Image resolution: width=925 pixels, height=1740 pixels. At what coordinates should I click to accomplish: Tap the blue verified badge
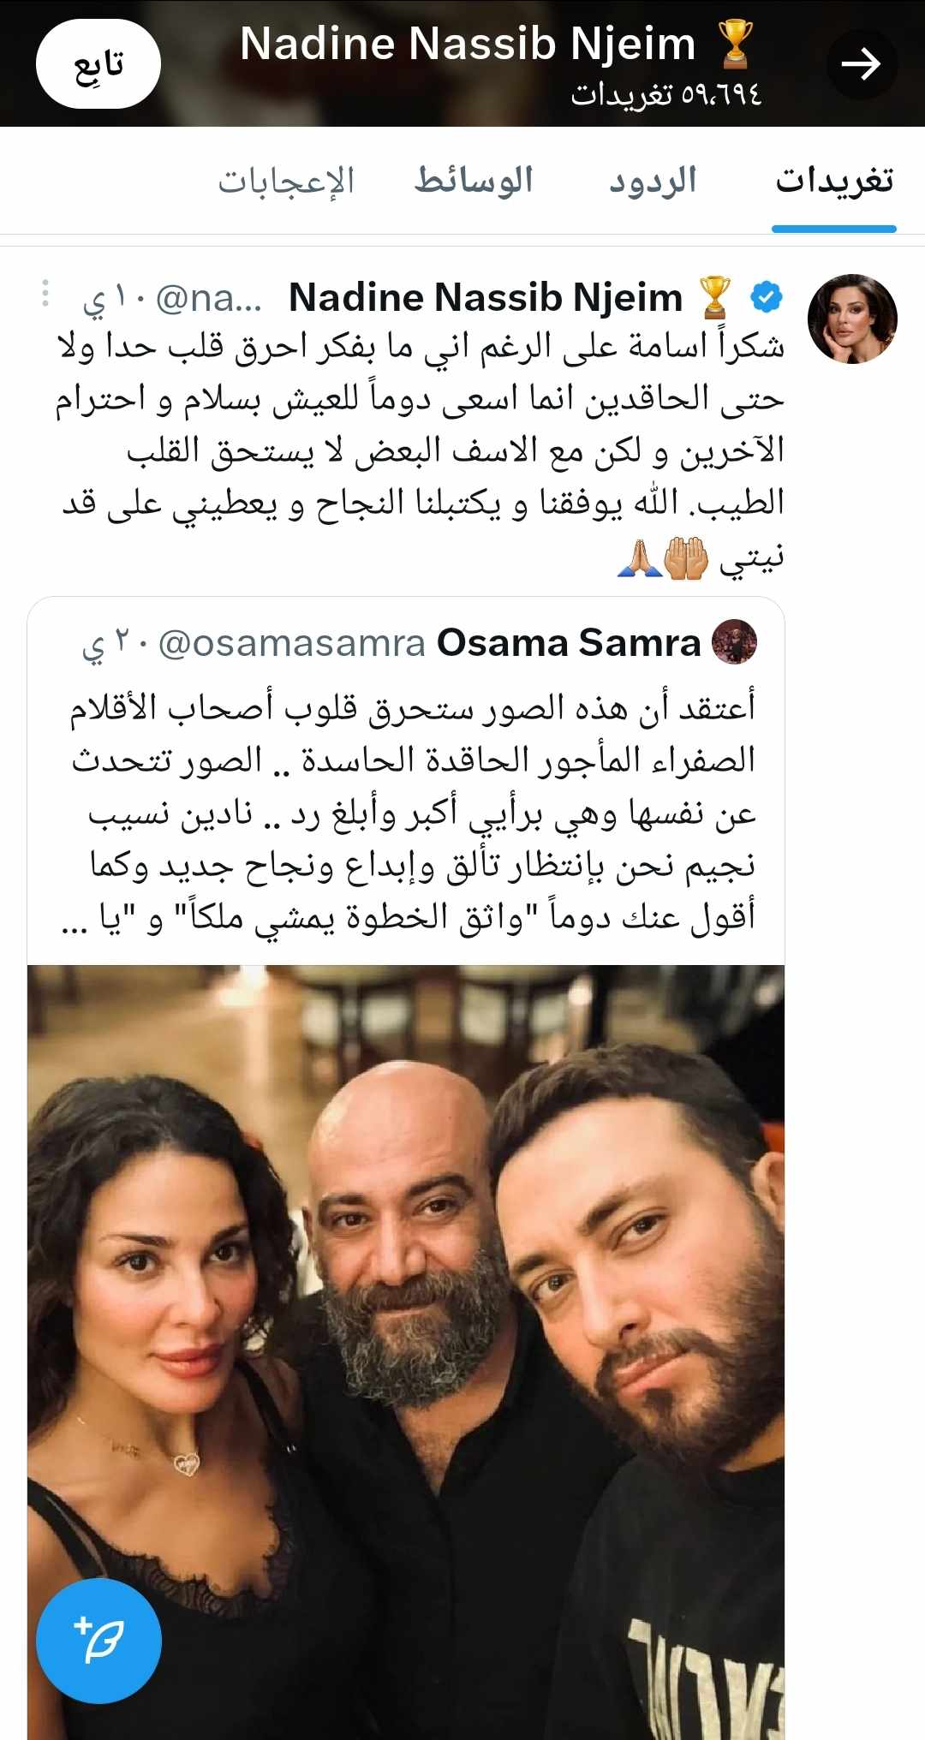coord(766,297)
